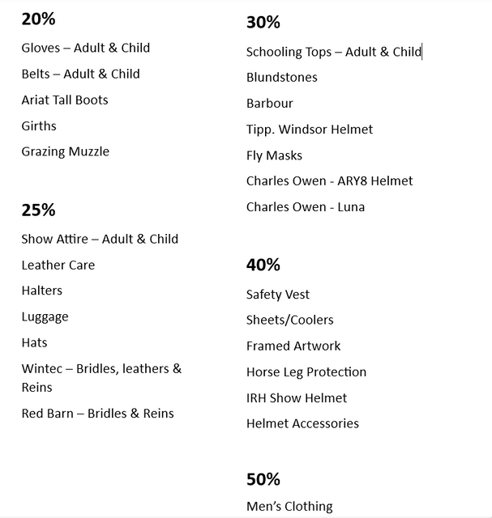Image resolution: width=492 pixels, height=518 pixels.
Task: Click the 'Blundstones' line
Action: coord(282,78)
